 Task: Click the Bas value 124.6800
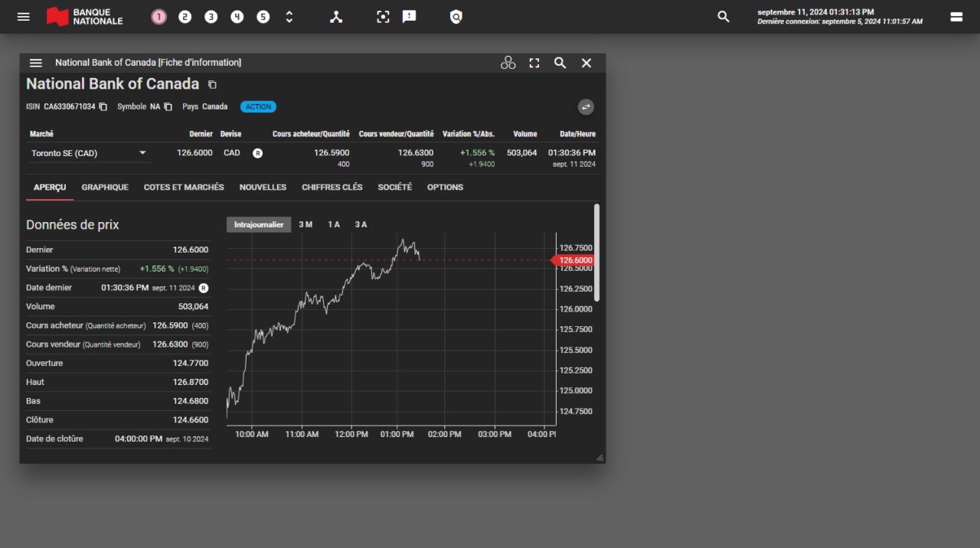point(191,401)
